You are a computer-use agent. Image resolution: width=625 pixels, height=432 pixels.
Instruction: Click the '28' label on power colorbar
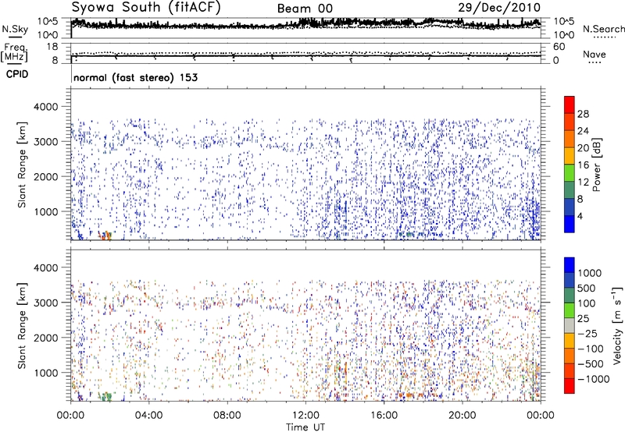[583, 114]
